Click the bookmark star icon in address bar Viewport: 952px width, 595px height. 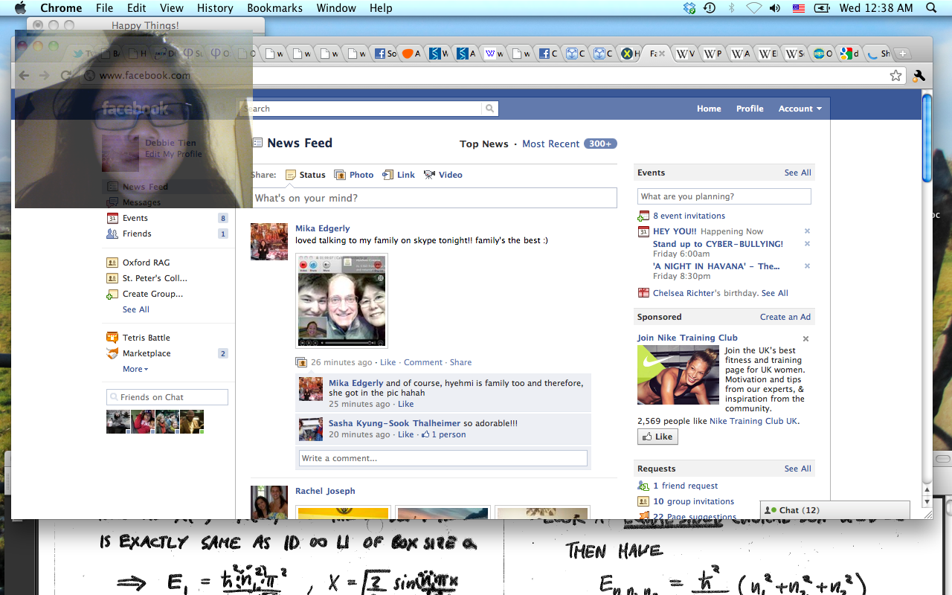click(895, 75)
